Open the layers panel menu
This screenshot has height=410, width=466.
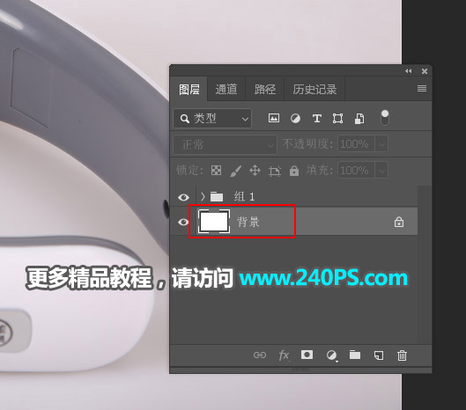click(x=422, y=89)
